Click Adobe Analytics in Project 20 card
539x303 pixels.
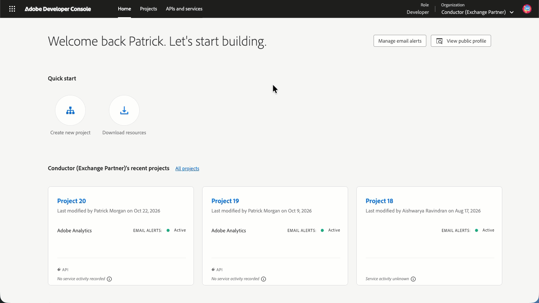tap(74, 231)
